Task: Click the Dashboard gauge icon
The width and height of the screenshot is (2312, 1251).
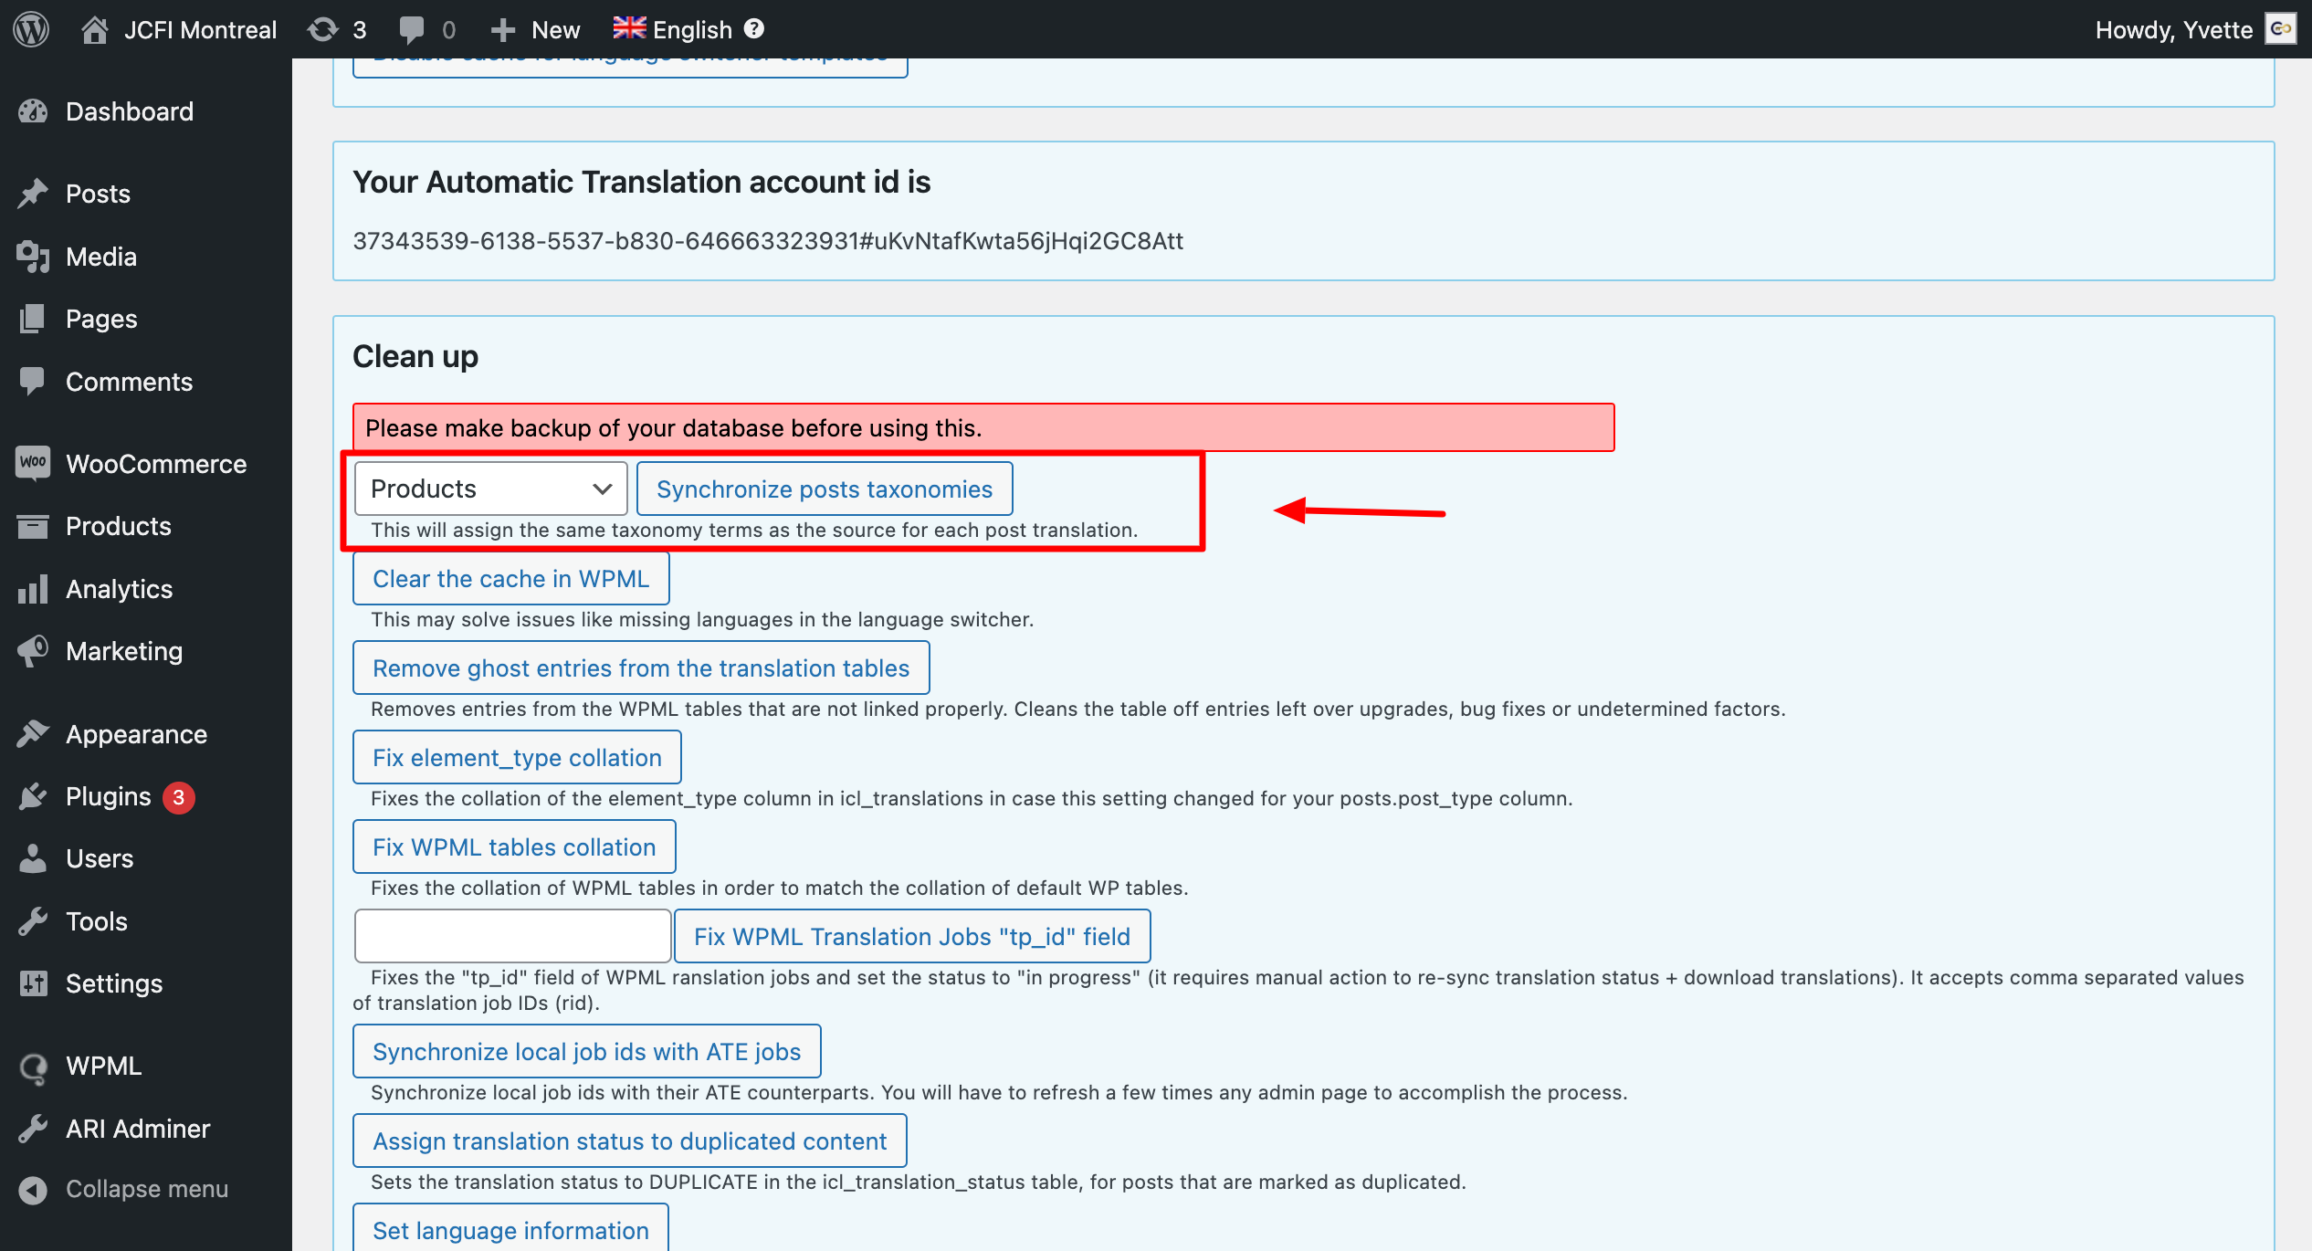Action: pyautogui.click(x=33, y=111)
